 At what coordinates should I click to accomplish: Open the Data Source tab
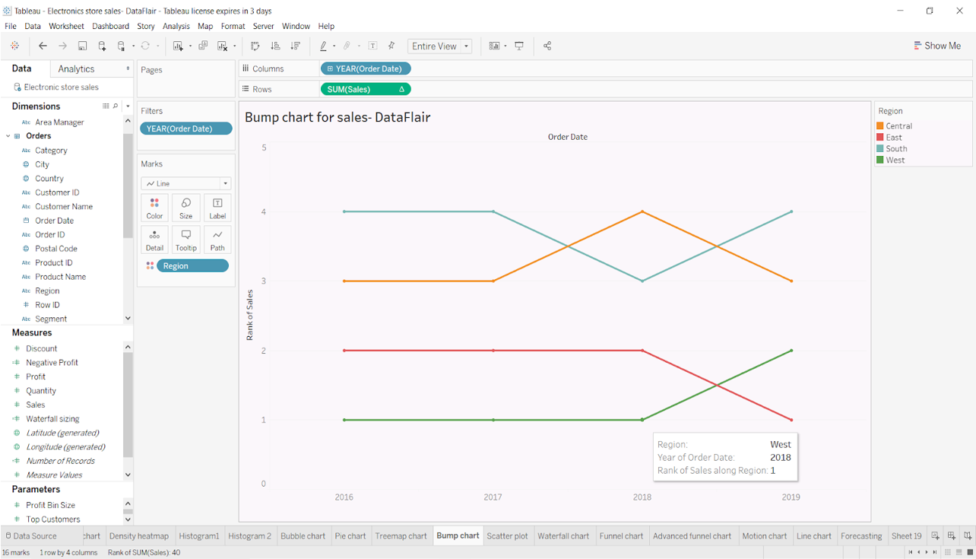[x=31, y=536]
